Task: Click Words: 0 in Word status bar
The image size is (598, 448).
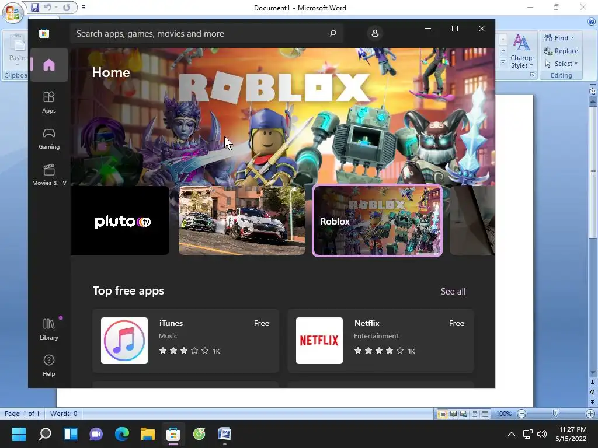Action: (x=64, y=414)
